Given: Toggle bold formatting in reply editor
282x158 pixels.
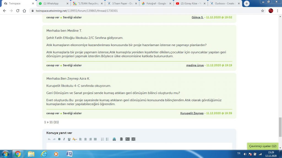Looking at the screenshot, I should tap(59, 139).
